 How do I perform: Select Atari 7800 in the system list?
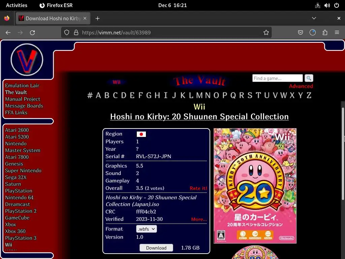pyautogui.click(x=17, y=157)
